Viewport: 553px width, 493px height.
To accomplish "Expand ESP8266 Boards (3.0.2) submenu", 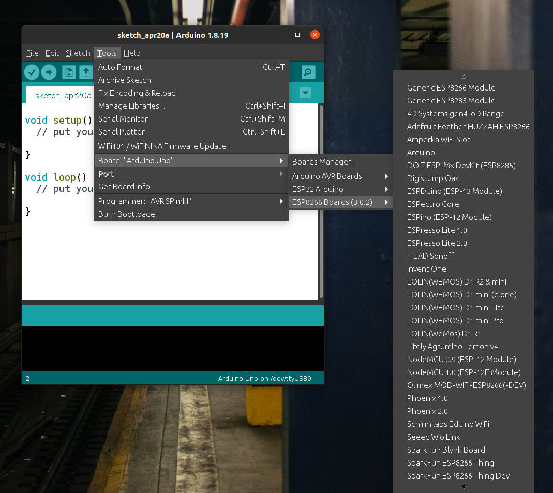I will pyautogui.click(x=341, y=202).
